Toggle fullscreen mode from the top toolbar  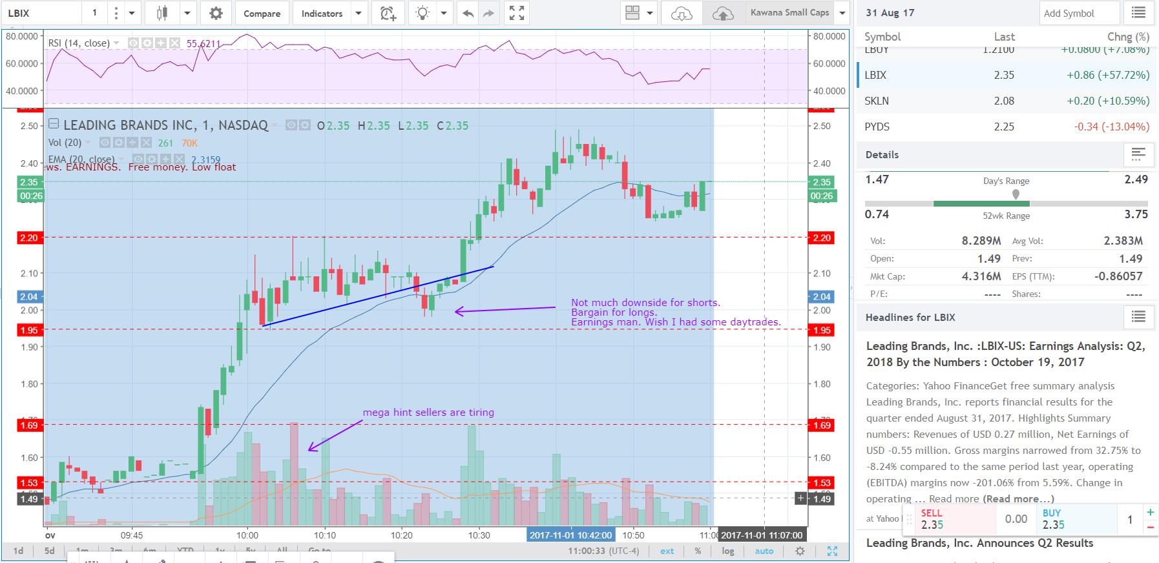(x=516, y=13)
